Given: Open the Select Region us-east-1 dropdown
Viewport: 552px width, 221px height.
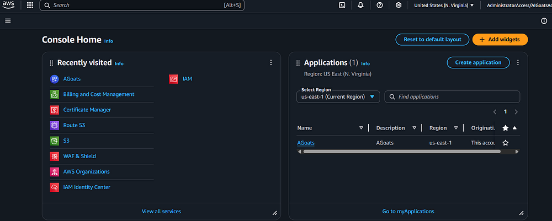Looking at the screenshot, I should tap(338, 96).
